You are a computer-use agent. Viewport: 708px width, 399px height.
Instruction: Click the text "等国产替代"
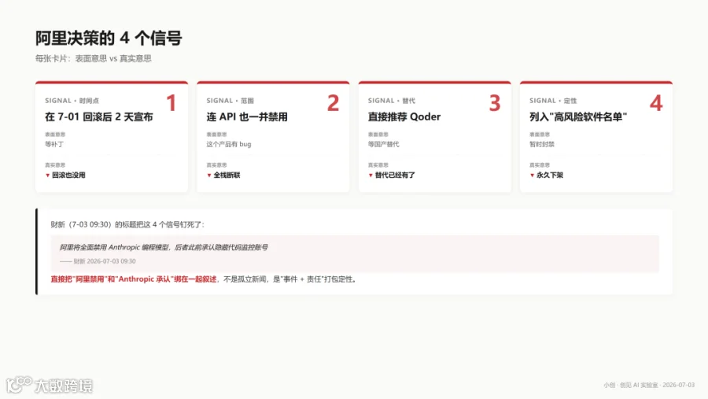(x=383, y=144)
